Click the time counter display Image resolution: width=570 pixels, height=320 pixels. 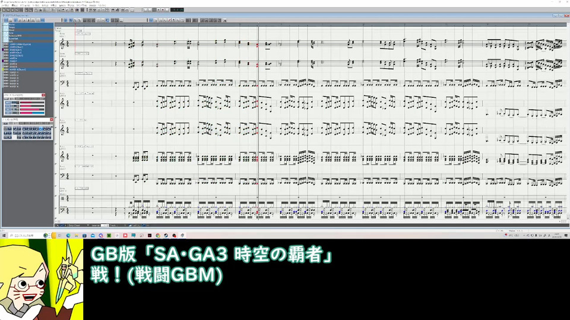(177, 10)
